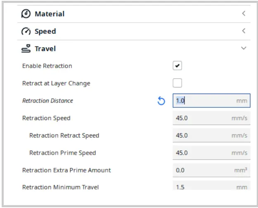
Task: Edit the Retraction Retract Speed field
Action: click(202, 135)
